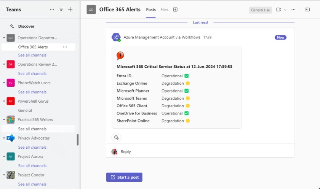Click the user avatar beside Reply
This screenshot has width=320, height=189.
tap(114, 151)
